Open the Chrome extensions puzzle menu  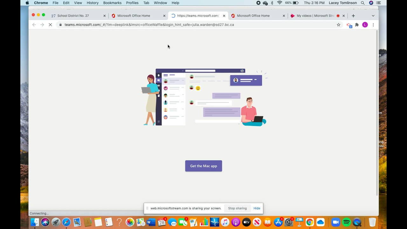tap(357, 25)
